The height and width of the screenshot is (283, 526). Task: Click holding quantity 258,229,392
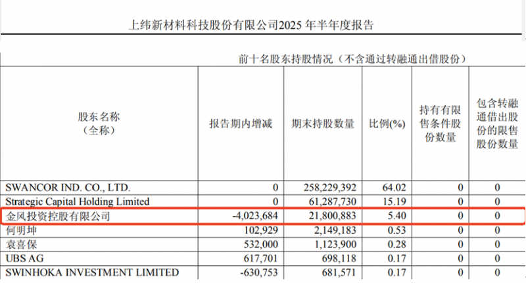point(330,187)
